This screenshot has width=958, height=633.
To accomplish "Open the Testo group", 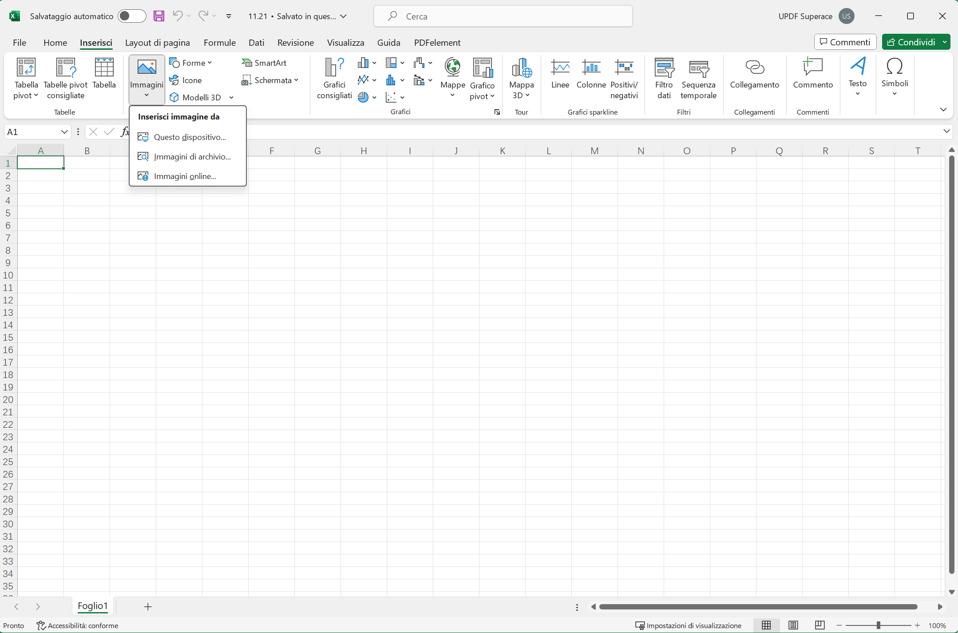I will point(858,77).
